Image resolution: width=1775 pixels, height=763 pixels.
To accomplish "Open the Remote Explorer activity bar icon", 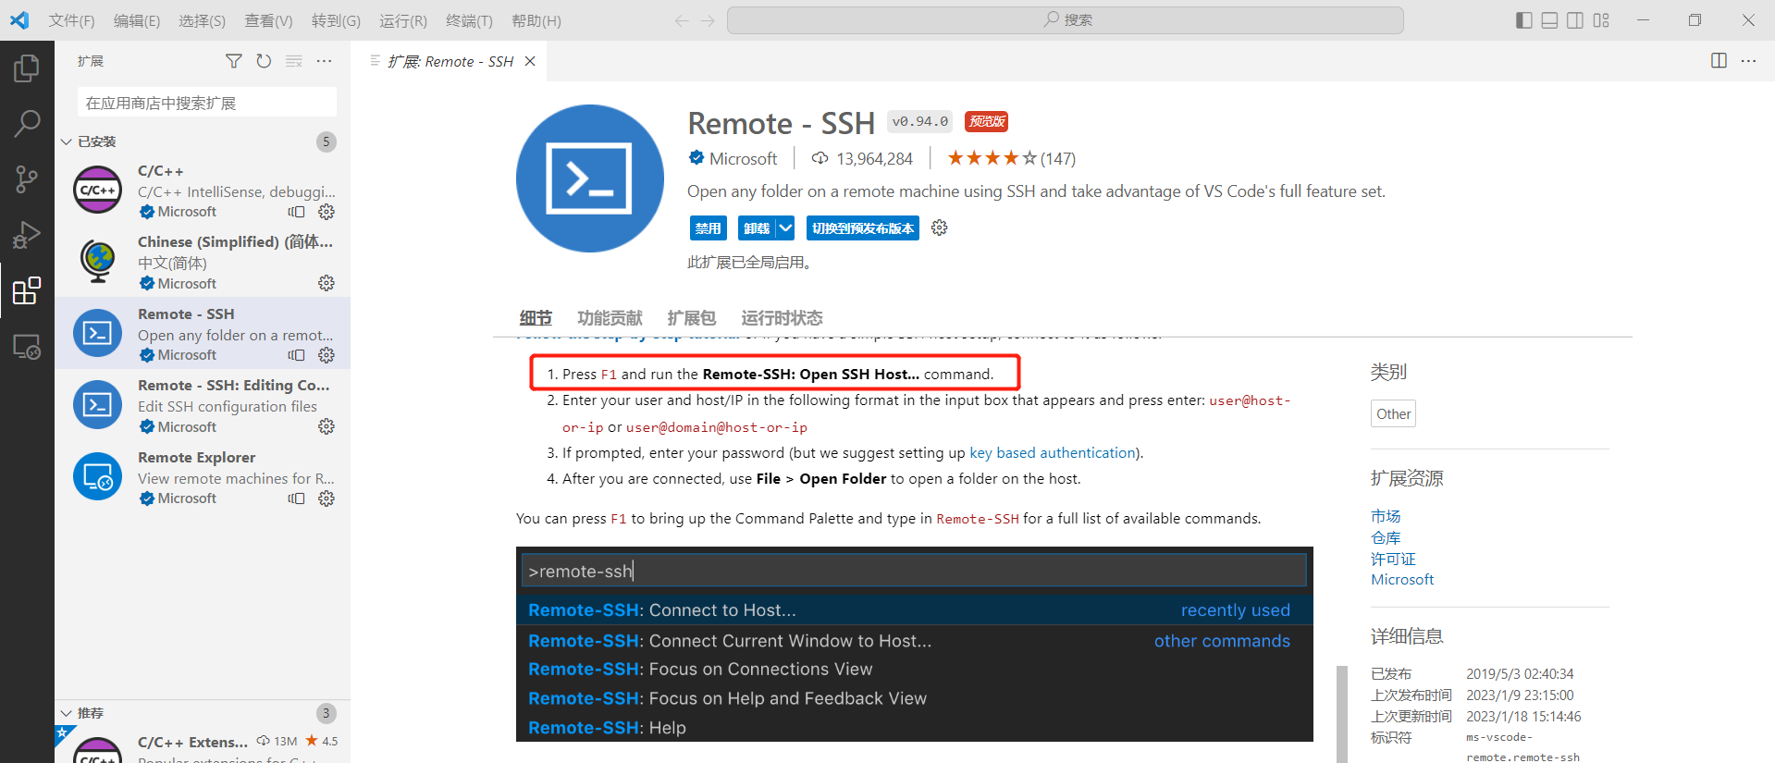I will (27, 347).
